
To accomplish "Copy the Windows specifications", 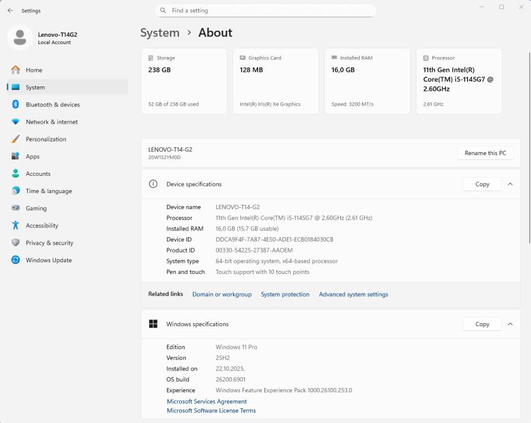I will click(x=482, y=324).
